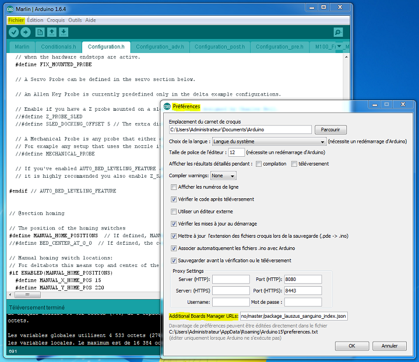
Task: Click the Arduino logo in the Préférences title bar
Action: point(167,107)
